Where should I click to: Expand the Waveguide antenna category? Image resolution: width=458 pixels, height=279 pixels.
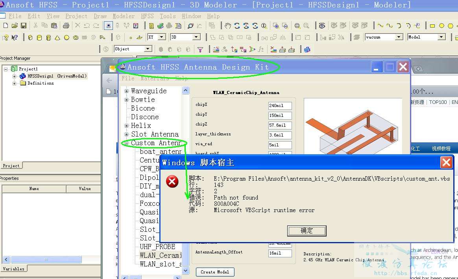tap(126, 91)
